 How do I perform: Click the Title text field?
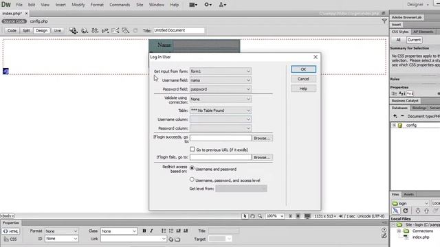[x=179, y=30]
